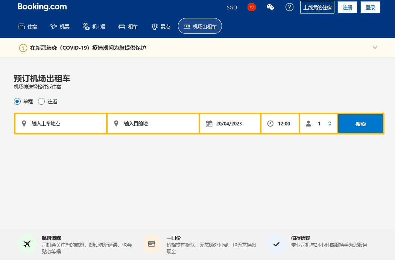This screenshot has width=395, height=261.
Task: Click the COVID-19 info circle icon
Action: [x=23, y=48]
